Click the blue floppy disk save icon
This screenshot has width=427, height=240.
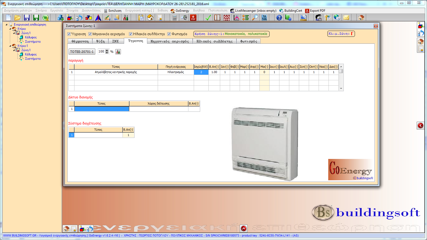(x=27, y=18)
